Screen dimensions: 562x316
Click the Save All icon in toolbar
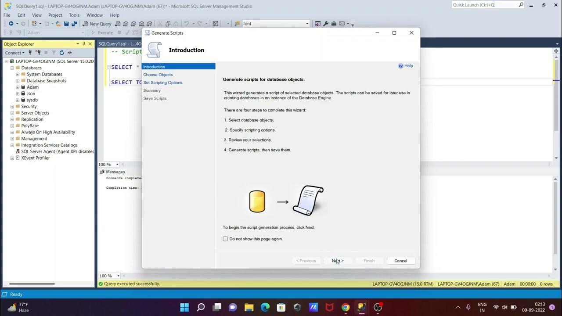(74, 24)
